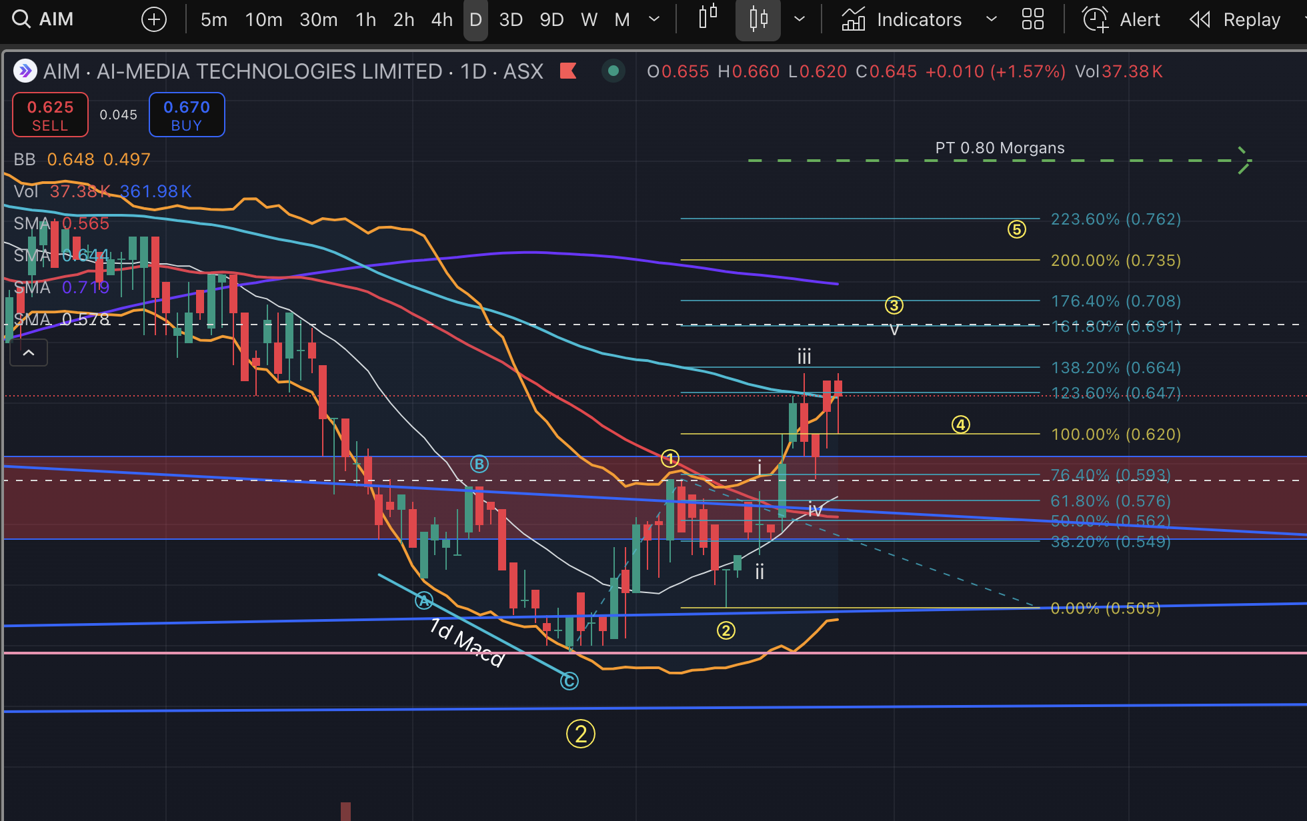Click the 0.670 BUY button
Viewport: 1307px width, 821px height.
tap(187, 115)
